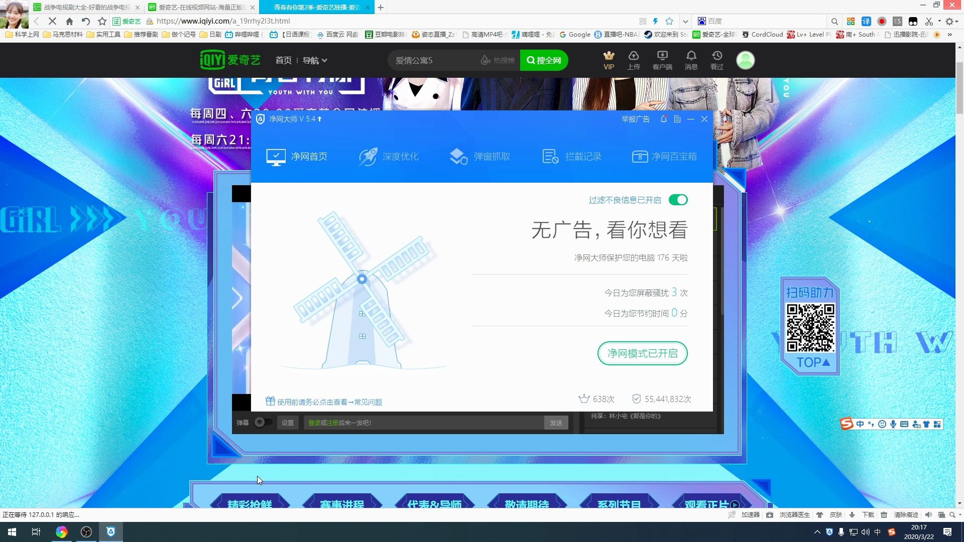Viewport: 964px width, 542px height.
Task: Open the 看过 watch history icon
Action: point(716,60)
